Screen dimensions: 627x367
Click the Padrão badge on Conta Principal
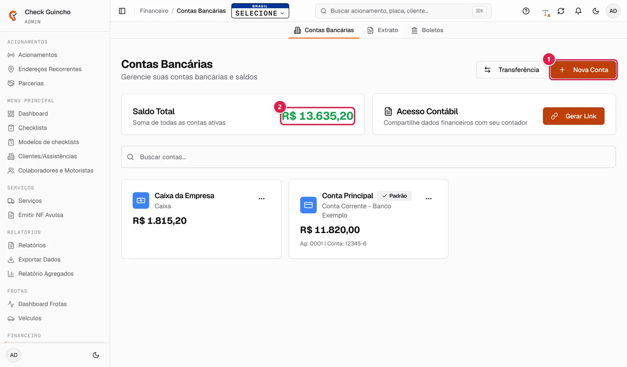[x=394, y=196]
